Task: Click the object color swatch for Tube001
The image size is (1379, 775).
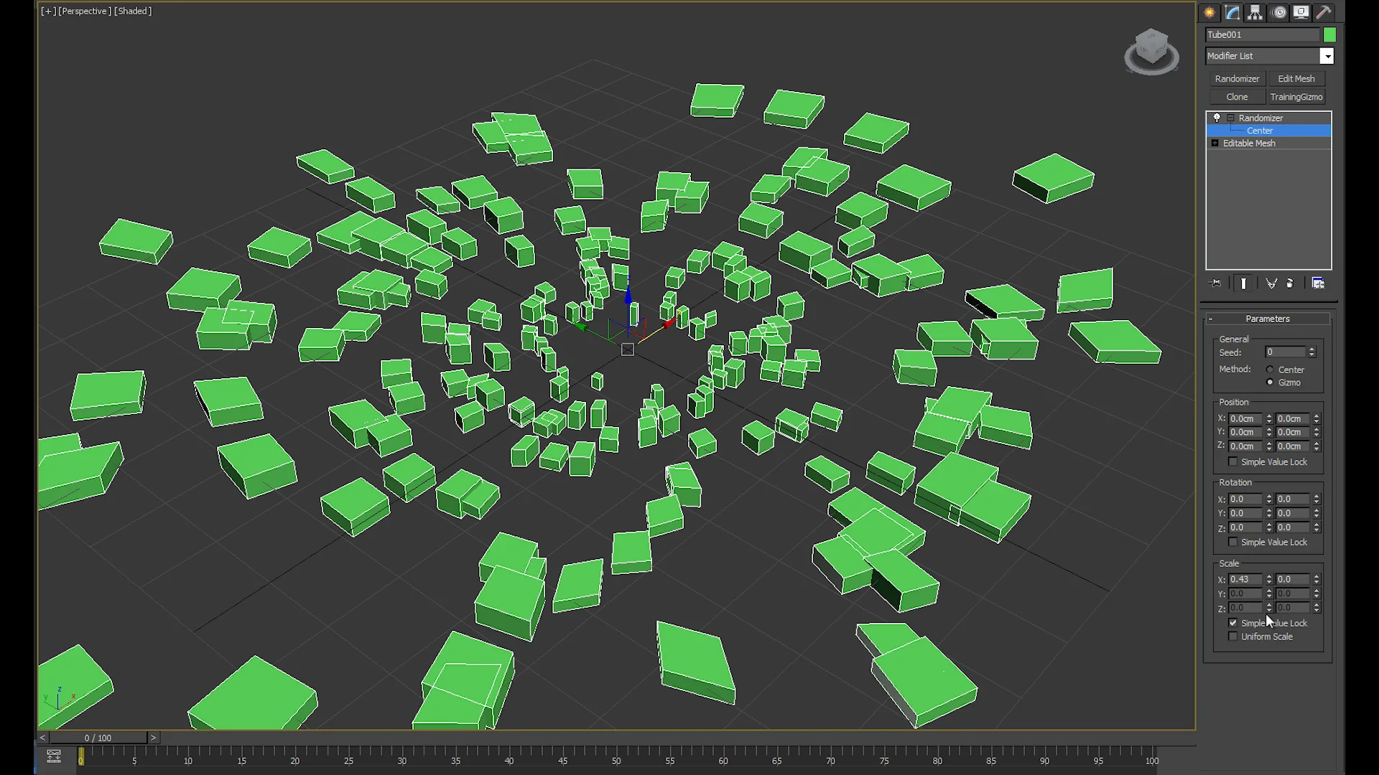Action: 1330,34
